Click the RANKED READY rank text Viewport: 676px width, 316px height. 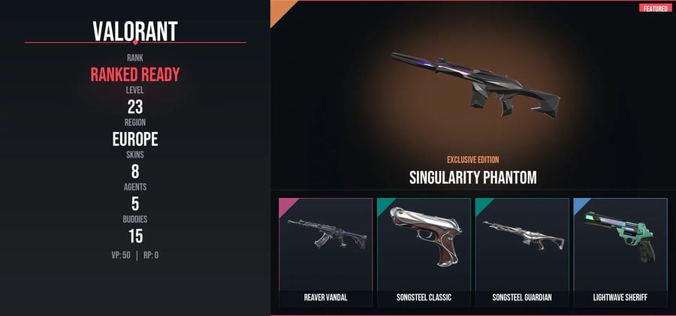point(135,75)
